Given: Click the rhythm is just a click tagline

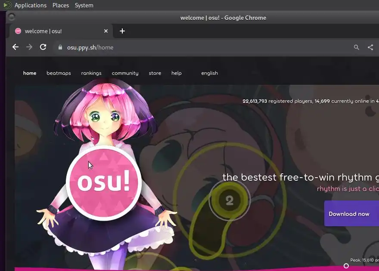Looking at the screenshot, I should click(348, 188).
